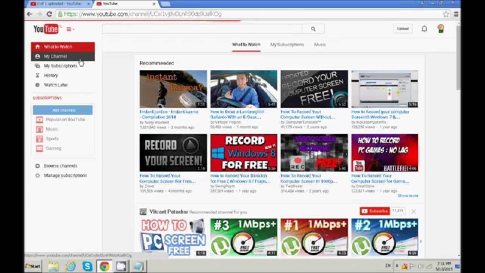Open the notifications bell
This screenshot has width=485, height=273.
tap(424, 29)
